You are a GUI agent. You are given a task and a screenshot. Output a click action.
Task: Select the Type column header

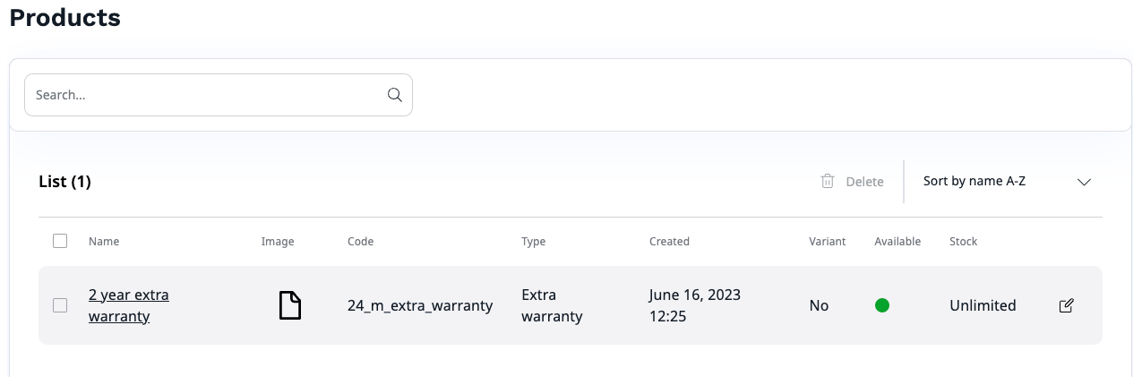(x=533, y=242)
